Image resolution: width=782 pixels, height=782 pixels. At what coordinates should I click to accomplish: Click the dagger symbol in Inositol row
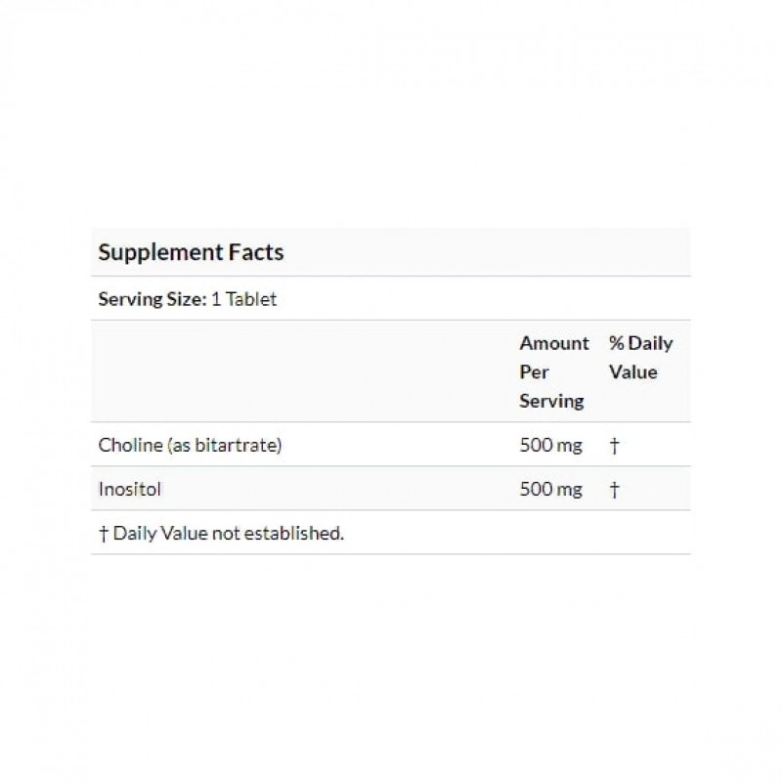[x=614, y=490]
